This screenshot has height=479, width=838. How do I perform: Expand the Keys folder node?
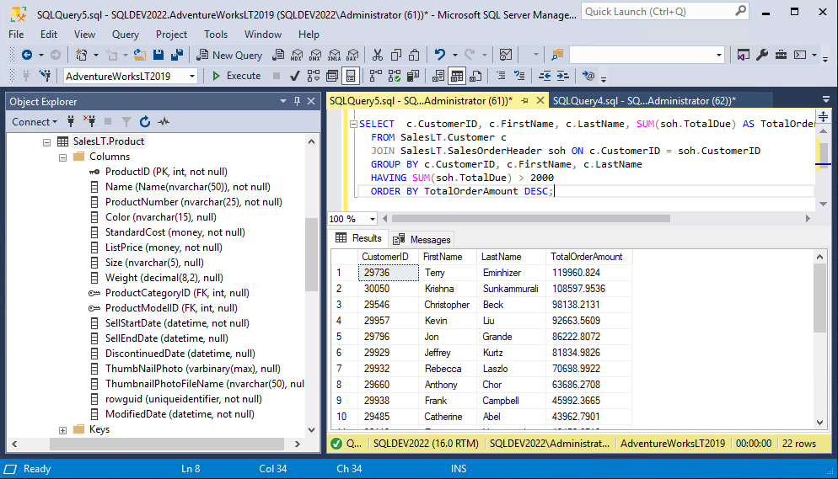63,430
